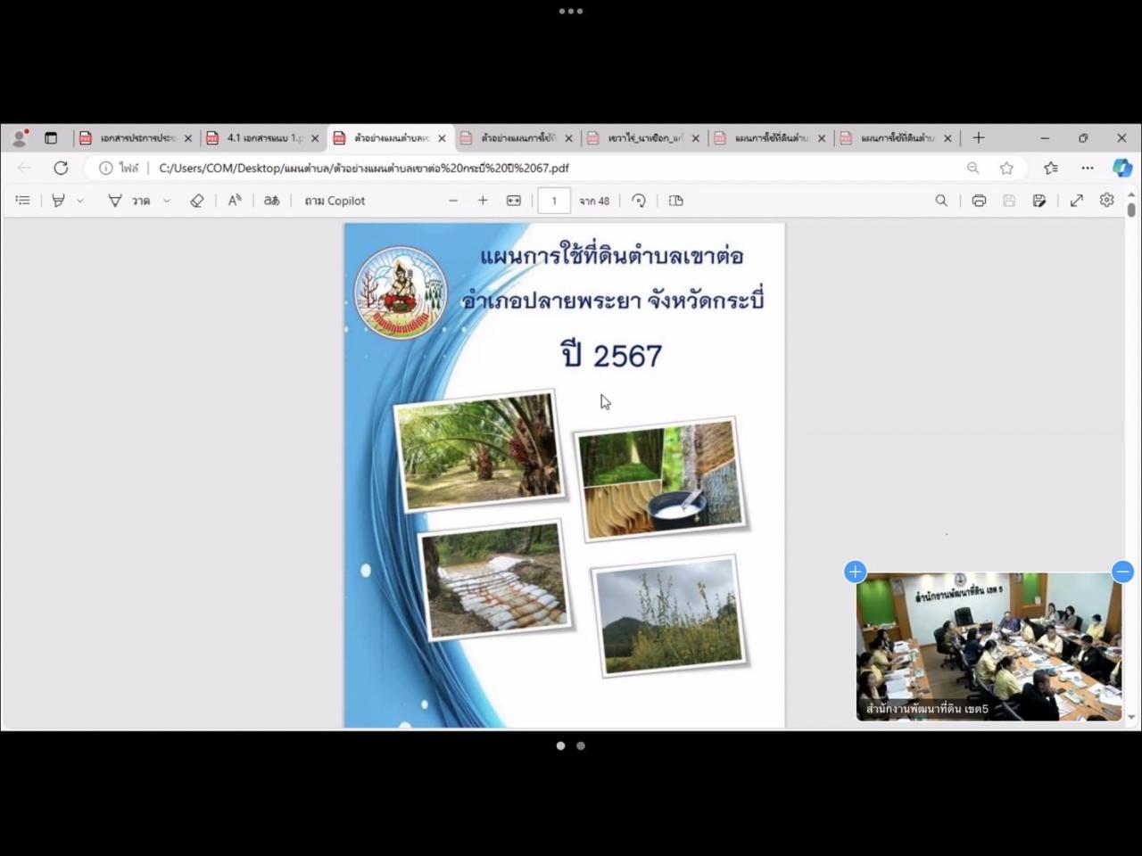Click the Save icon in PDF toolbar

click(1009, 201)
